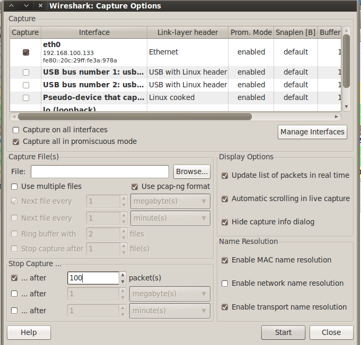This screenshot has height=345, width=361.
Task: Click the interface list right scroll arrow
Action: (x=337, y=117)
